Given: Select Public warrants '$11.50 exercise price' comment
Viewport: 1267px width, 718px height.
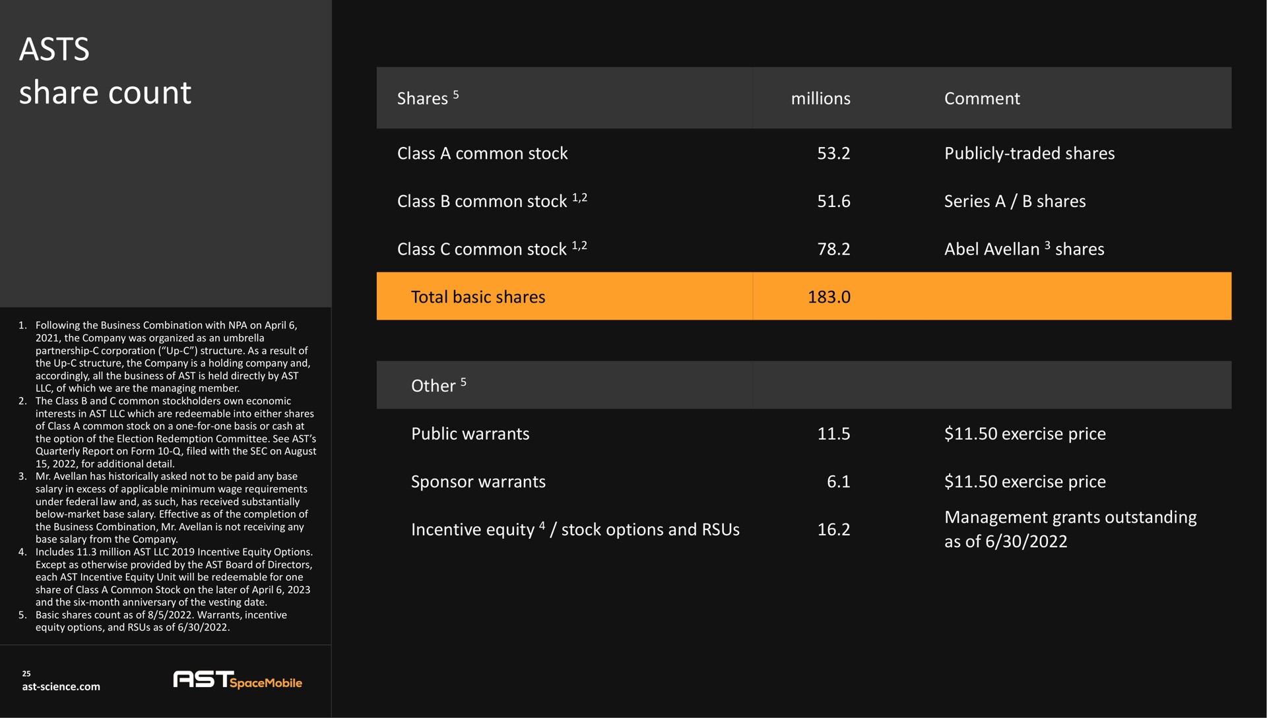Looking at the screenshot, I should pos(1025,434).
